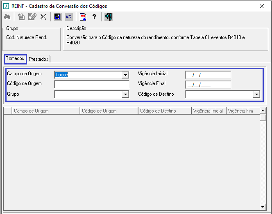272x214 pixels.
Task: Switch to the Prestados tab
Action: pos(39,59)
